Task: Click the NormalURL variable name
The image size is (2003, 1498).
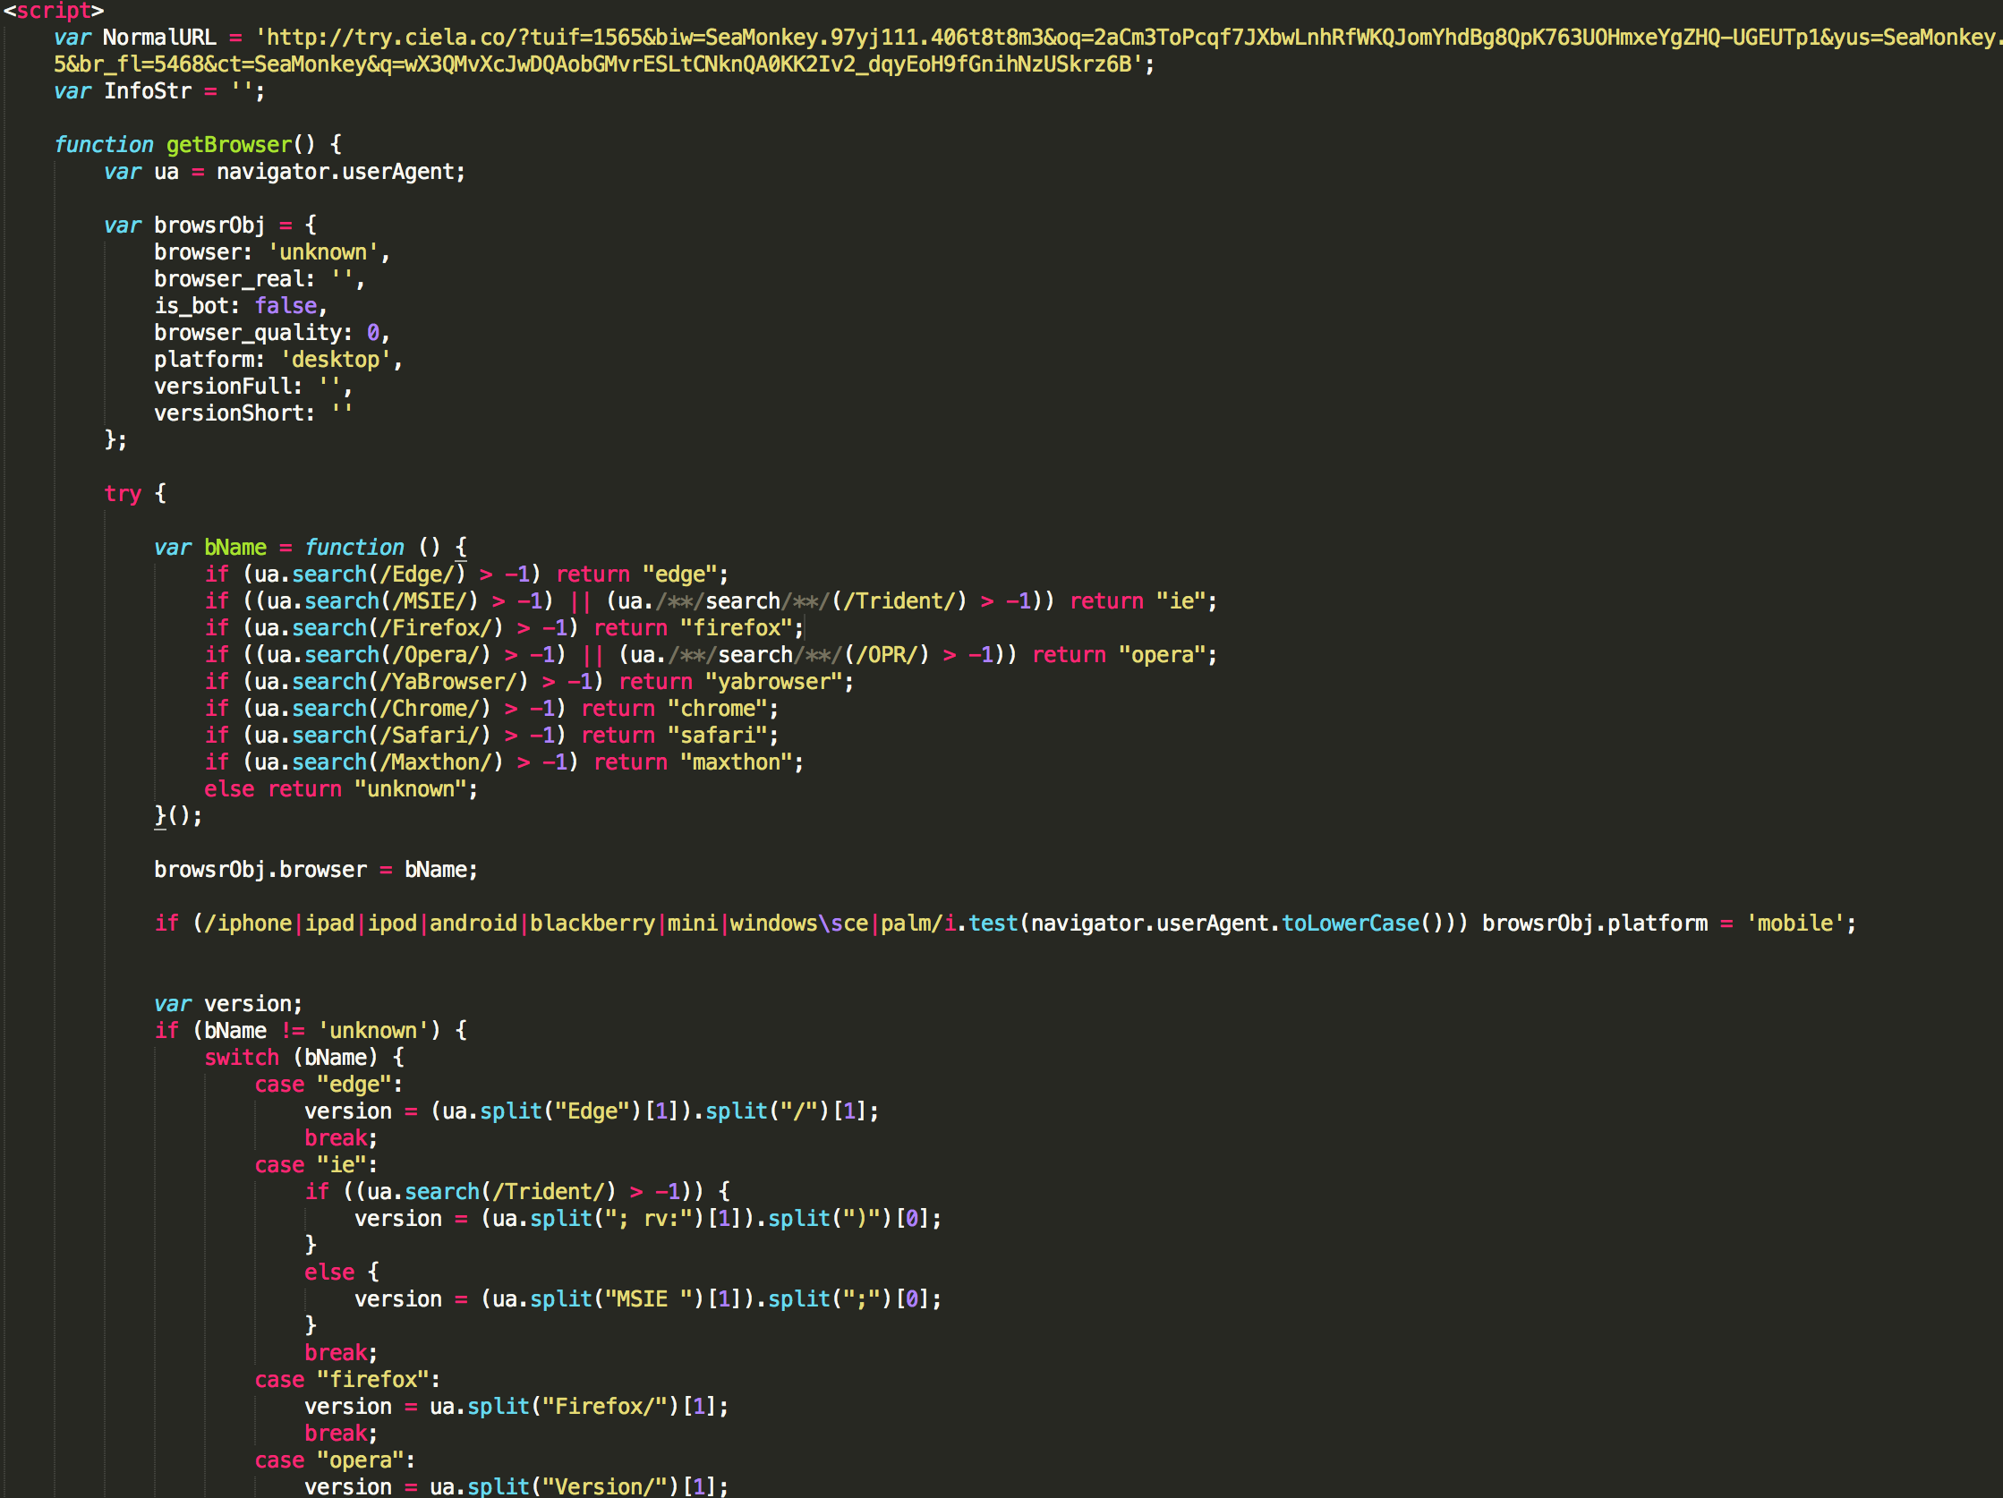Action: tap(159, 37)
